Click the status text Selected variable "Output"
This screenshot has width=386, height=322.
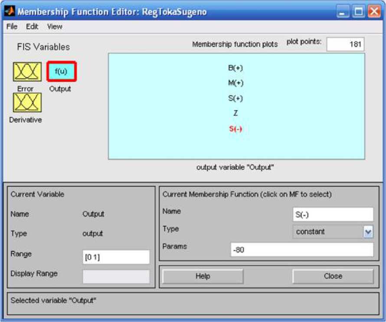(x=53, y=300)
